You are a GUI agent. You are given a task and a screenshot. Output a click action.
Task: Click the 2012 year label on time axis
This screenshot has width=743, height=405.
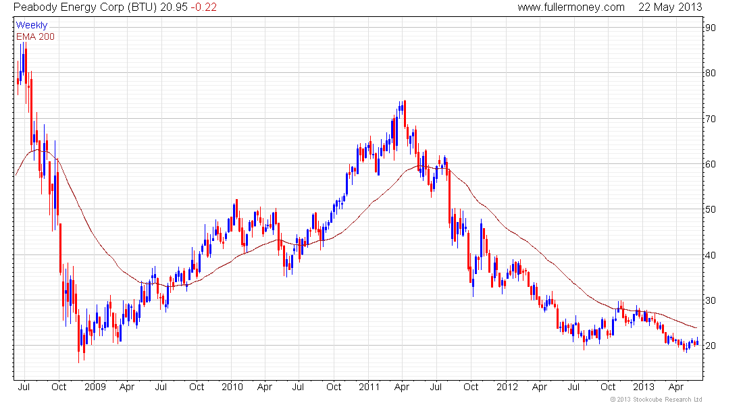click(x=507, y=387)
